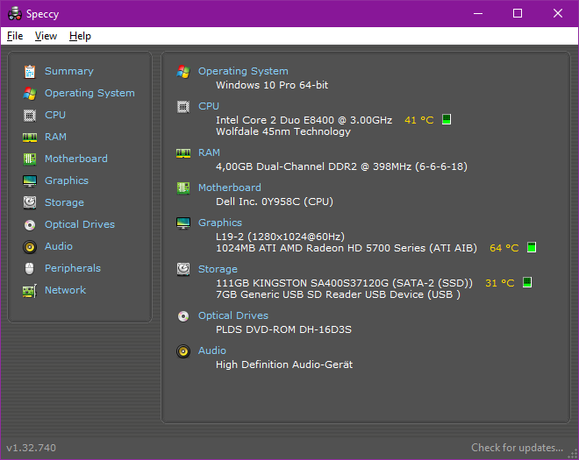Open the Help menu
Image resolution: width=579 pixels, height=460 pixels.
tap(80, 36)
